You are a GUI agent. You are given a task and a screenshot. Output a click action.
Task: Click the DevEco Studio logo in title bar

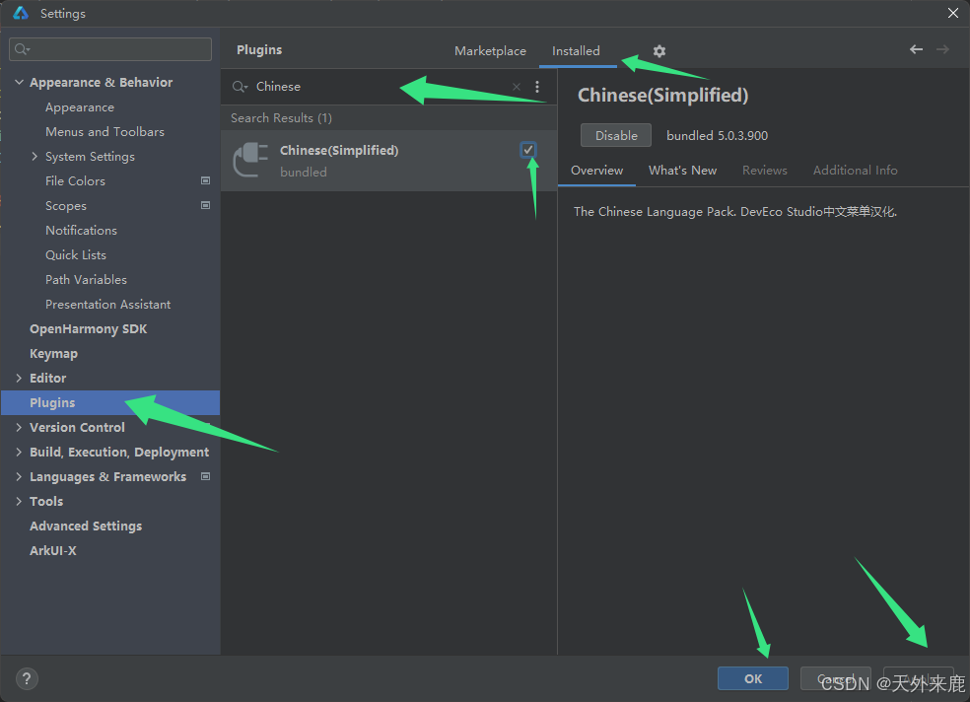tap(21, 13)
